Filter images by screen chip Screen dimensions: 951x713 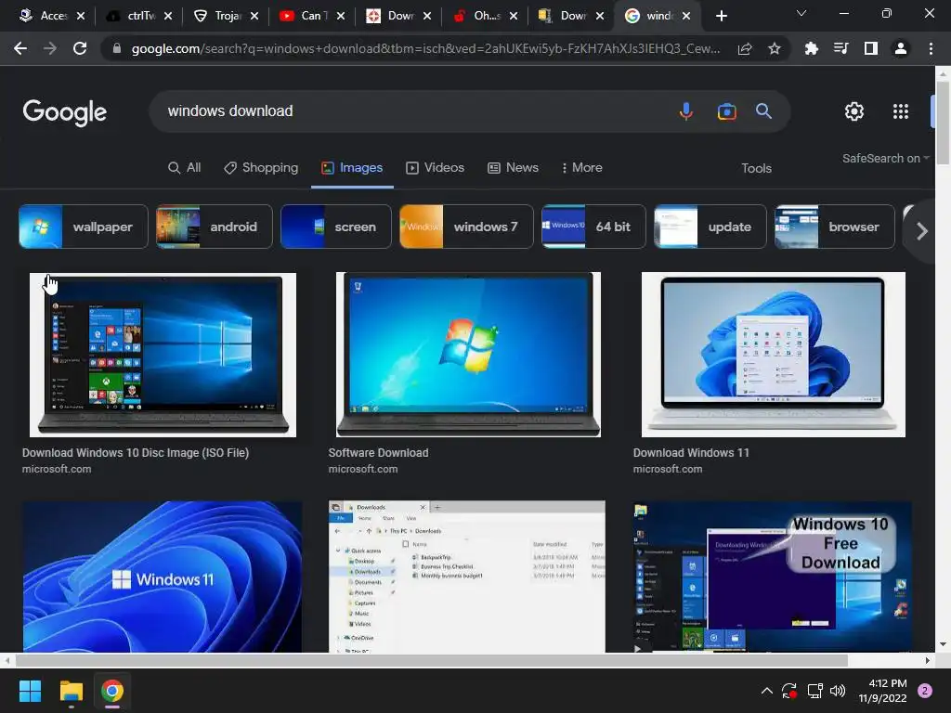336,227
